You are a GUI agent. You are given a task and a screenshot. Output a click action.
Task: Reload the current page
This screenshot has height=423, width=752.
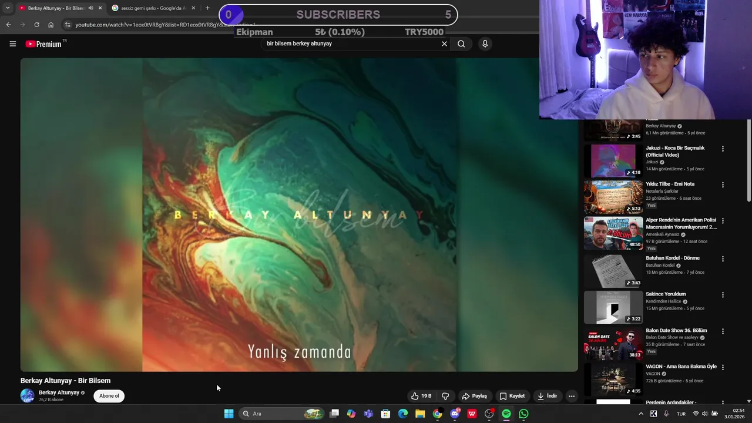tap(36, 25)
